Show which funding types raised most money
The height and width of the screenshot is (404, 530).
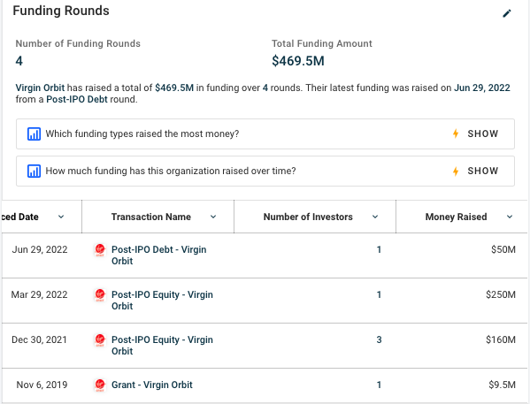483,133
